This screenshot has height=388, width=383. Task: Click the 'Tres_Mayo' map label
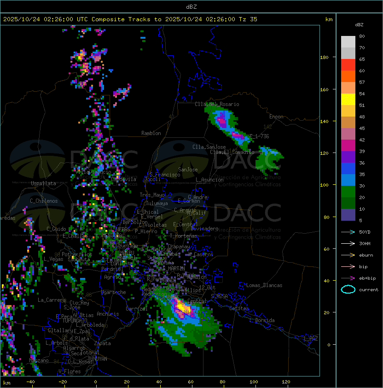(152, 195)
